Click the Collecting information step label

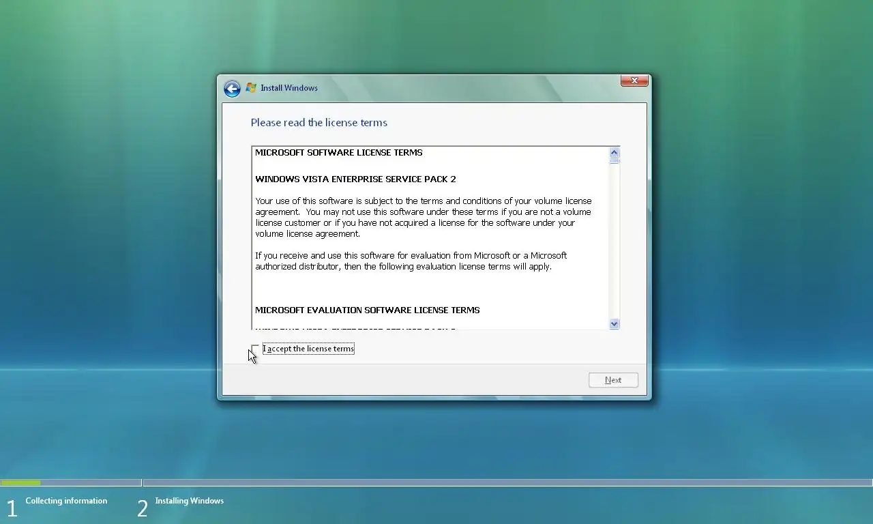(x=66, y=501)
